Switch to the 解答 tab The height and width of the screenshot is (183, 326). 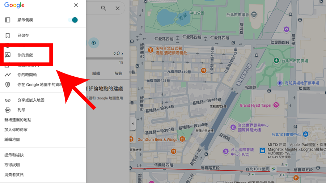pos(118,73)
